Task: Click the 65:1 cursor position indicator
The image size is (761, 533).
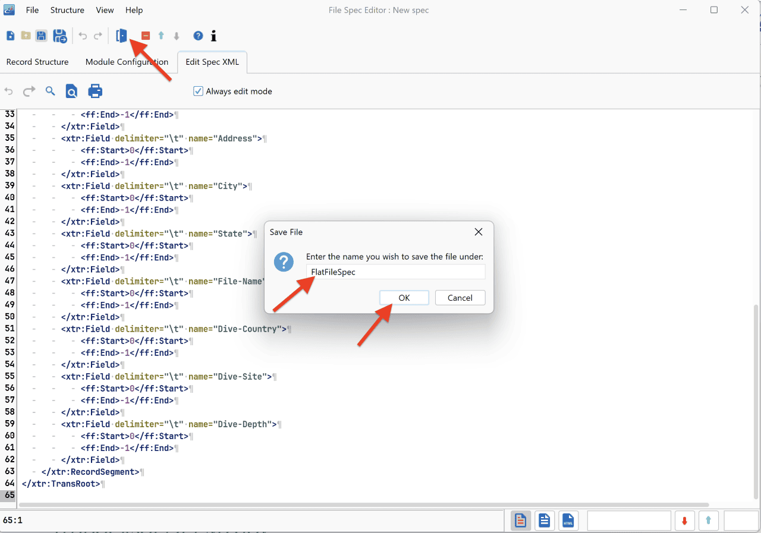Action: [13, 521]
